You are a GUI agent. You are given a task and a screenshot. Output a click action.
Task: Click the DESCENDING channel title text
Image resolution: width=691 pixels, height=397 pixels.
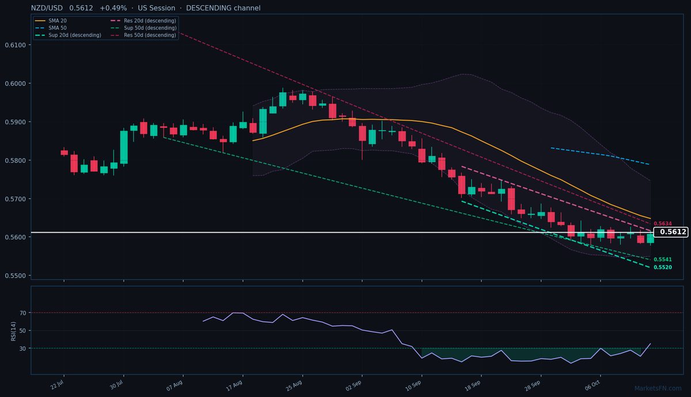click(x=223, y=8)
